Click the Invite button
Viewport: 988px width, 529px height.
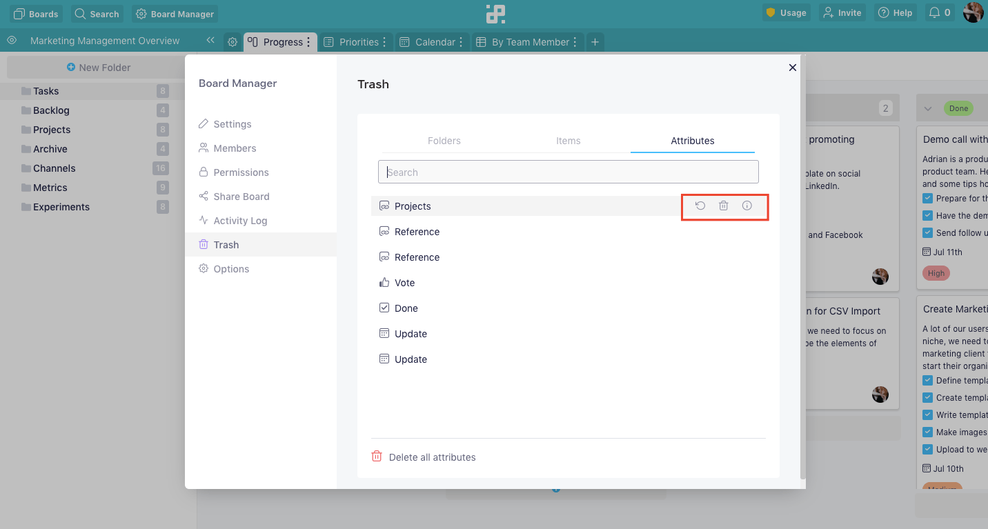(x=842, y=13)
